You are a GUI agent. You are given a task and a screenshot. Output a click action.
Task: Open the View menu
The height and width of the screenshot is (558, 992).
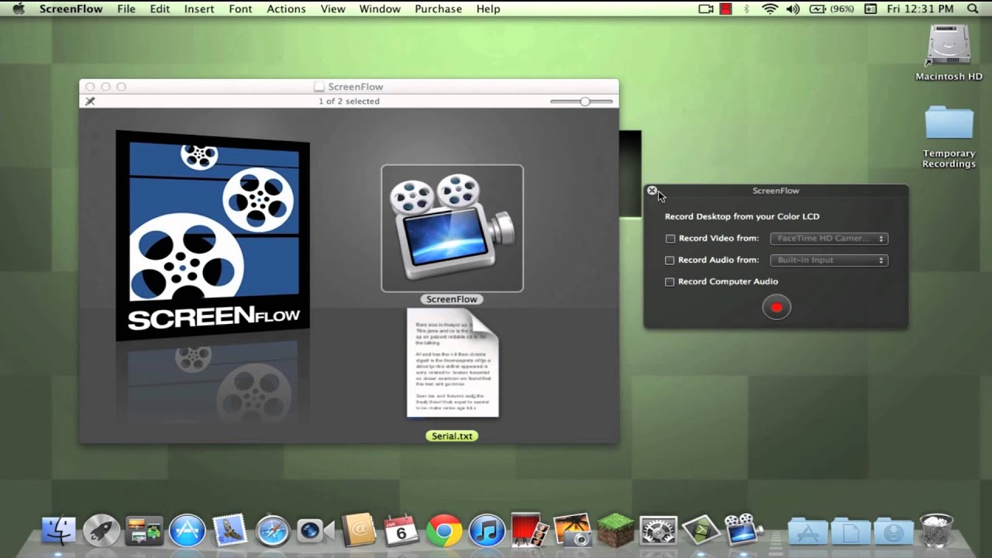point(332,9)
